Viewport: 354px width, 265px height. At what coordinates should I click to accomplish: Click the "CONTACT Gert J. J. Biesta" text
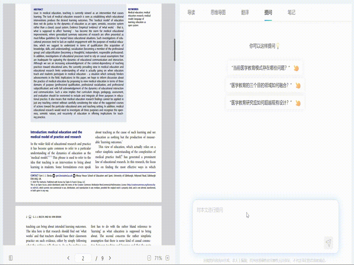(41, 176)
